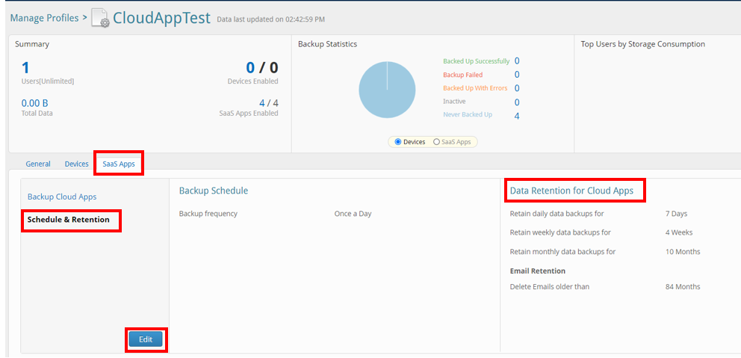This screenshot has height=358, width=741.
Task: Click the 84 Months email retention value
Action: tap(683, 286)
